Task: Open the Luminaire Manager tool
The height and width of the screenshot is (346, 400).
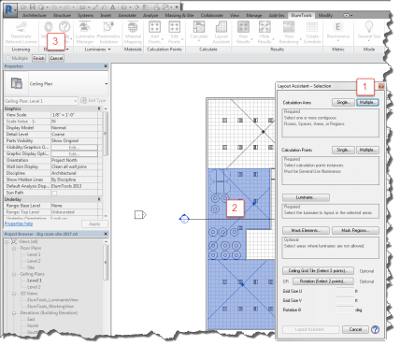Action: point(85,33)
